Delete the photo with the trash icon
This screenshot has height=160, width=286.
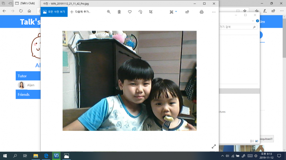click(x=119, y=12)
